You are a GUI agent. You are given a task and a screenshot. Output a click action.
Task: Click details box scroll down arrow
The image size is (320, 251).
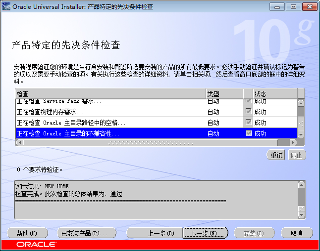point(302,215)
